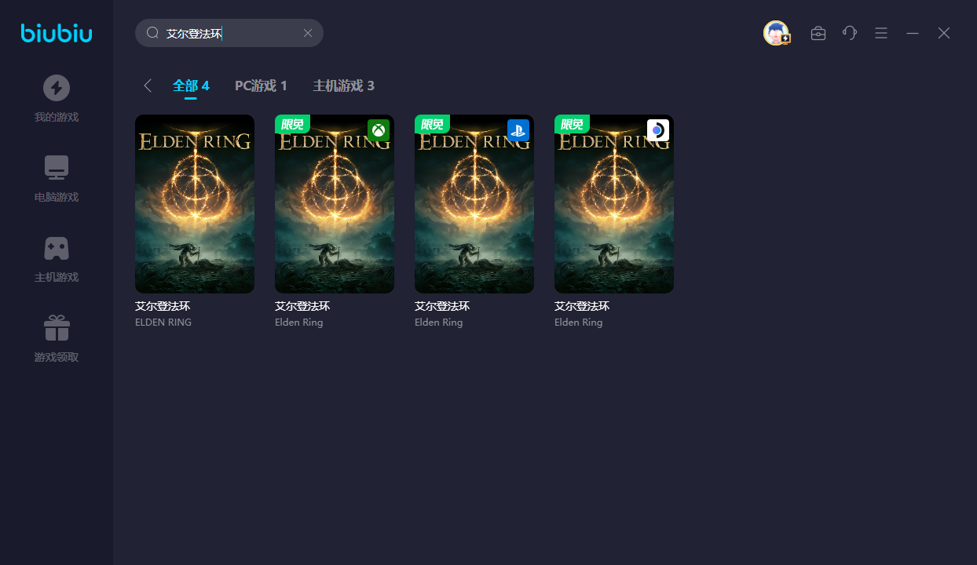Screen dimensions: 977x565
Task: Open the hamburger main menu
Action: (881, 33)
